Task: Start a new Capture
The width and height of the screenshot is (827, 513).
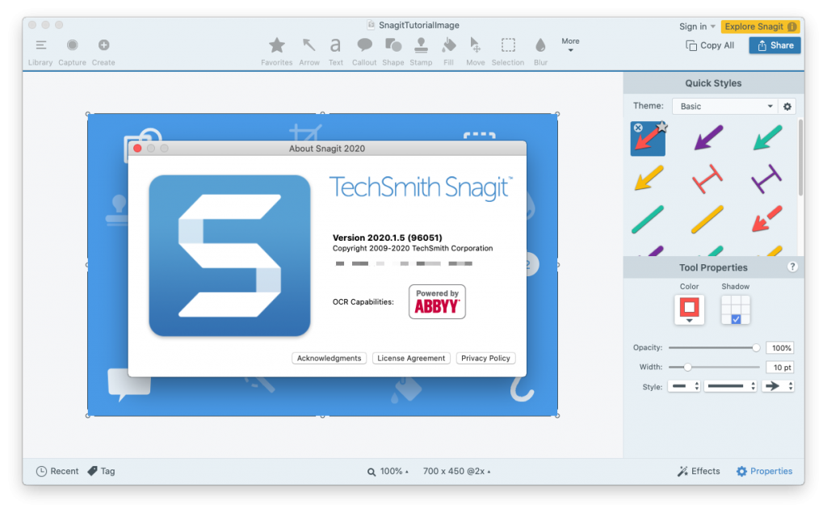Action: tap(72, 52)
